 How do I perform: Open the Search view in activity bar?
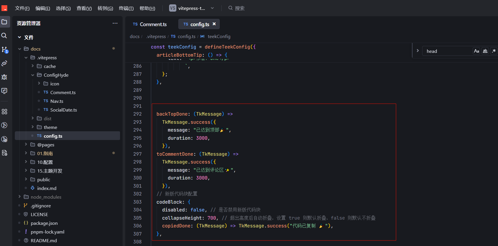coord(4,35)
